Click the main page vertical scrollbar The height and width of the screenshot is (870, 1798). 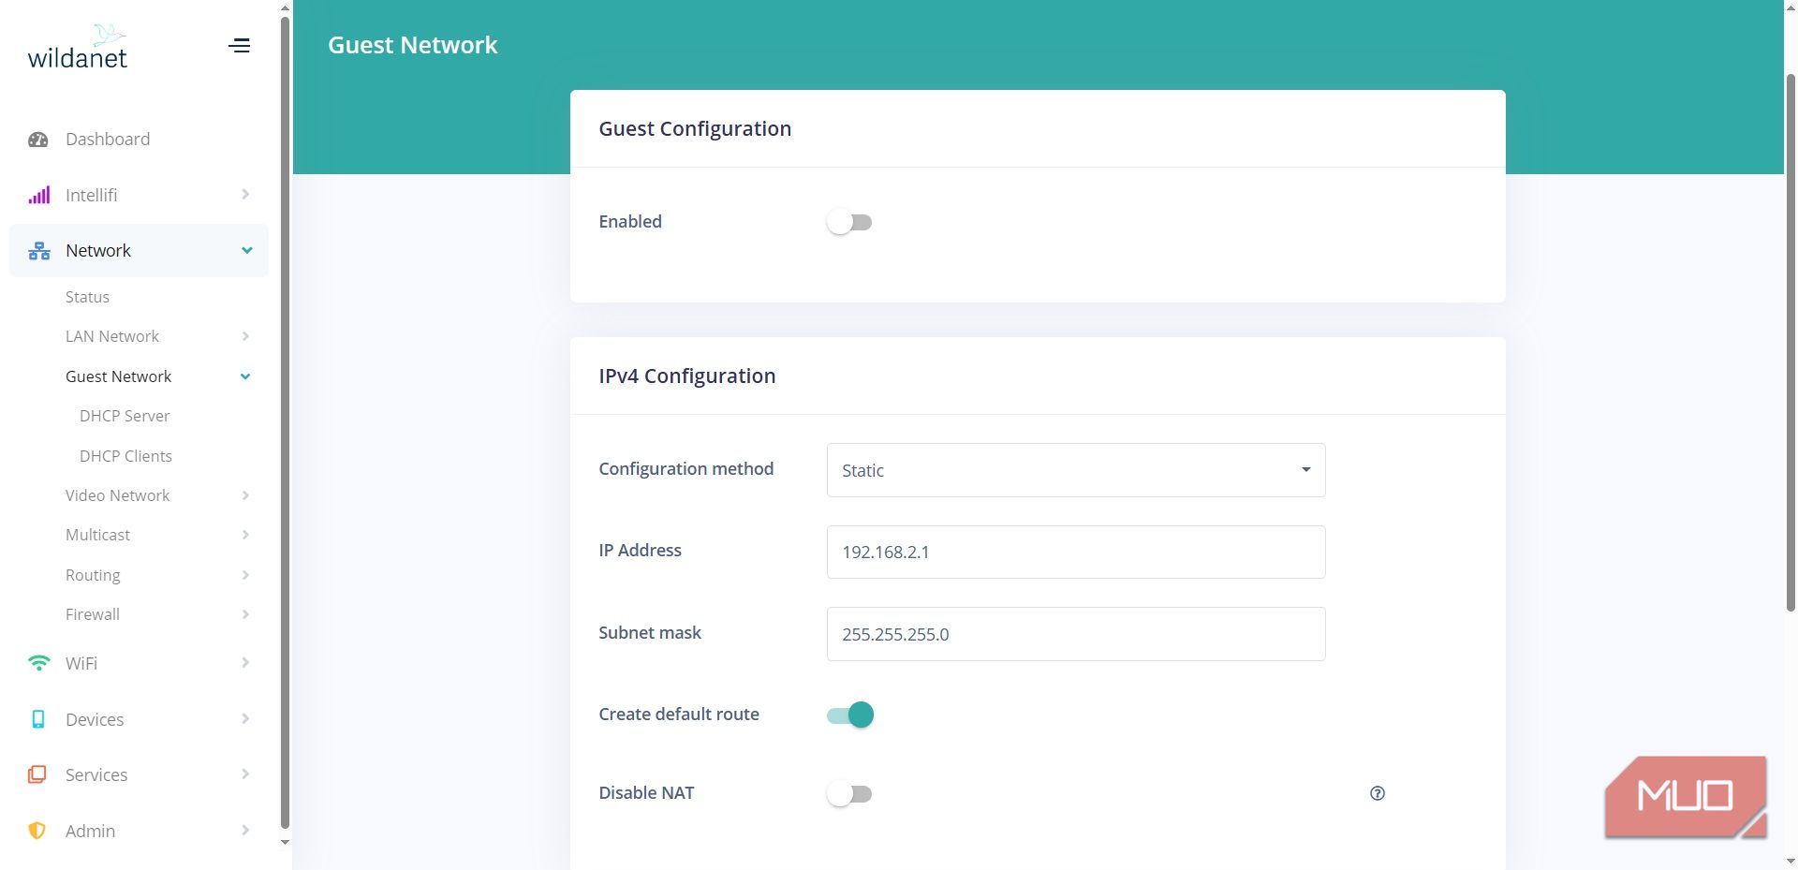click(x=1791, y=342)
